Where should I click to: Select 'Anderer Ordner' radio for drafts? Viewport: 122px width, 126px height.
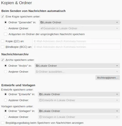[x=5, y=100]
